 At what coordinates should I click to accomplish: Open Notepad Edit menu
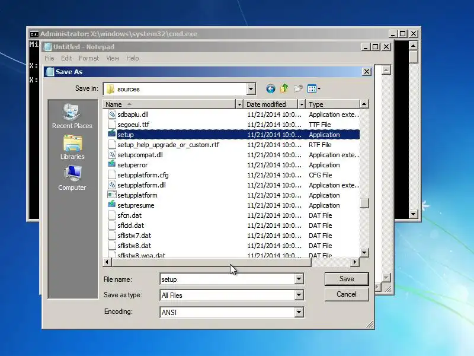click(66, 58)
